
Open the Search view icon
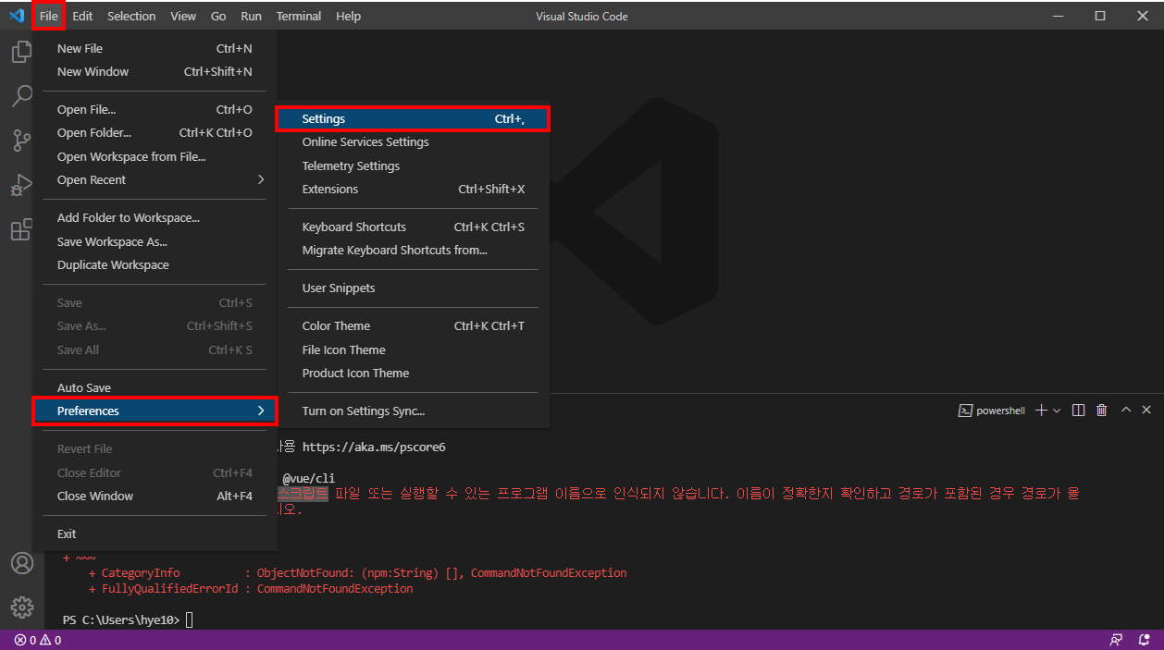pos(21,96)
